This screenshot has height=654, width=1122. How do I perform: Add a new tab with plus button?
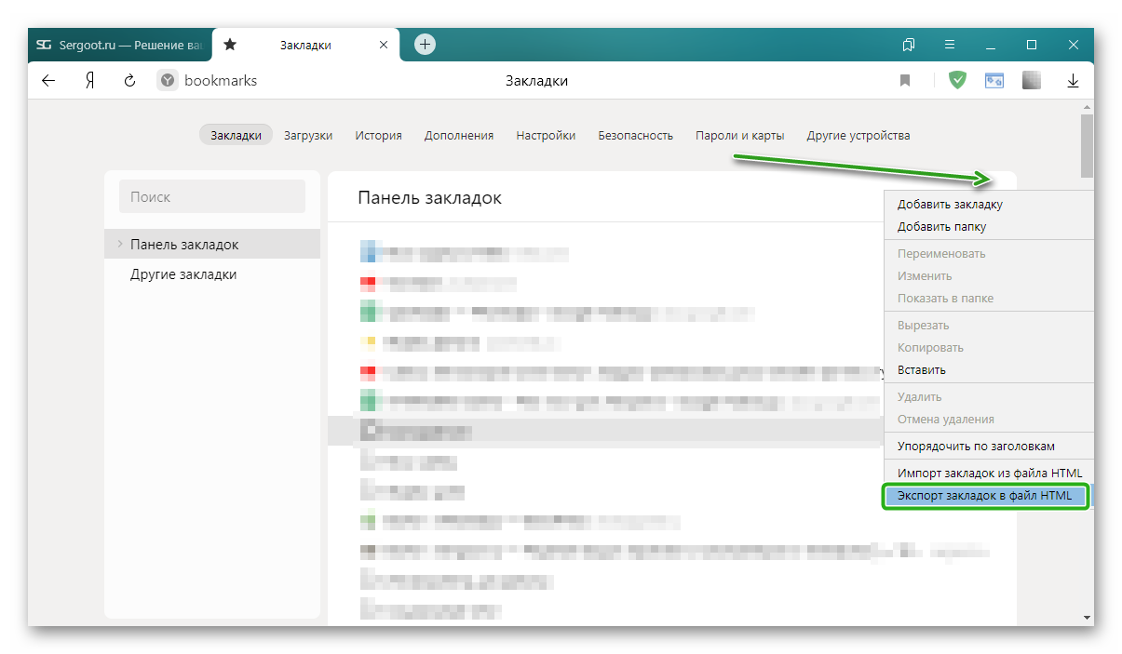tap(425, 44)
